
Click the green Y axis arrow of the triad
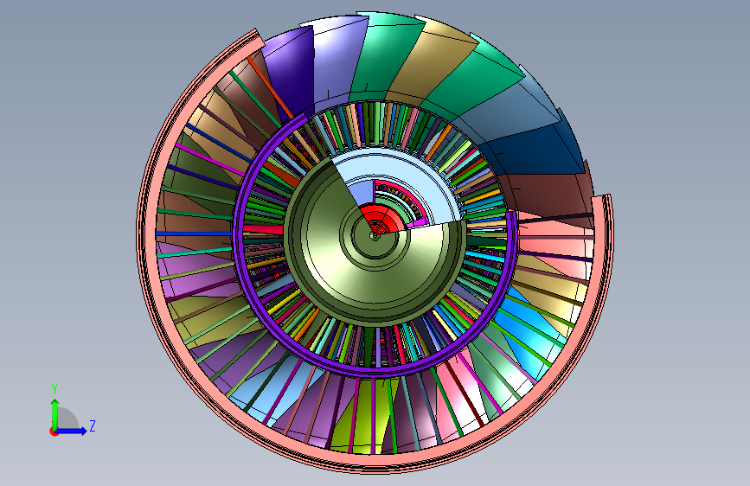[x=55, y=414]
